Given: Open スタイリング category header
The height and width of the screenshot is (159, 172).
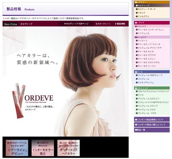Looking at the screenshot, I should (152, 88).
